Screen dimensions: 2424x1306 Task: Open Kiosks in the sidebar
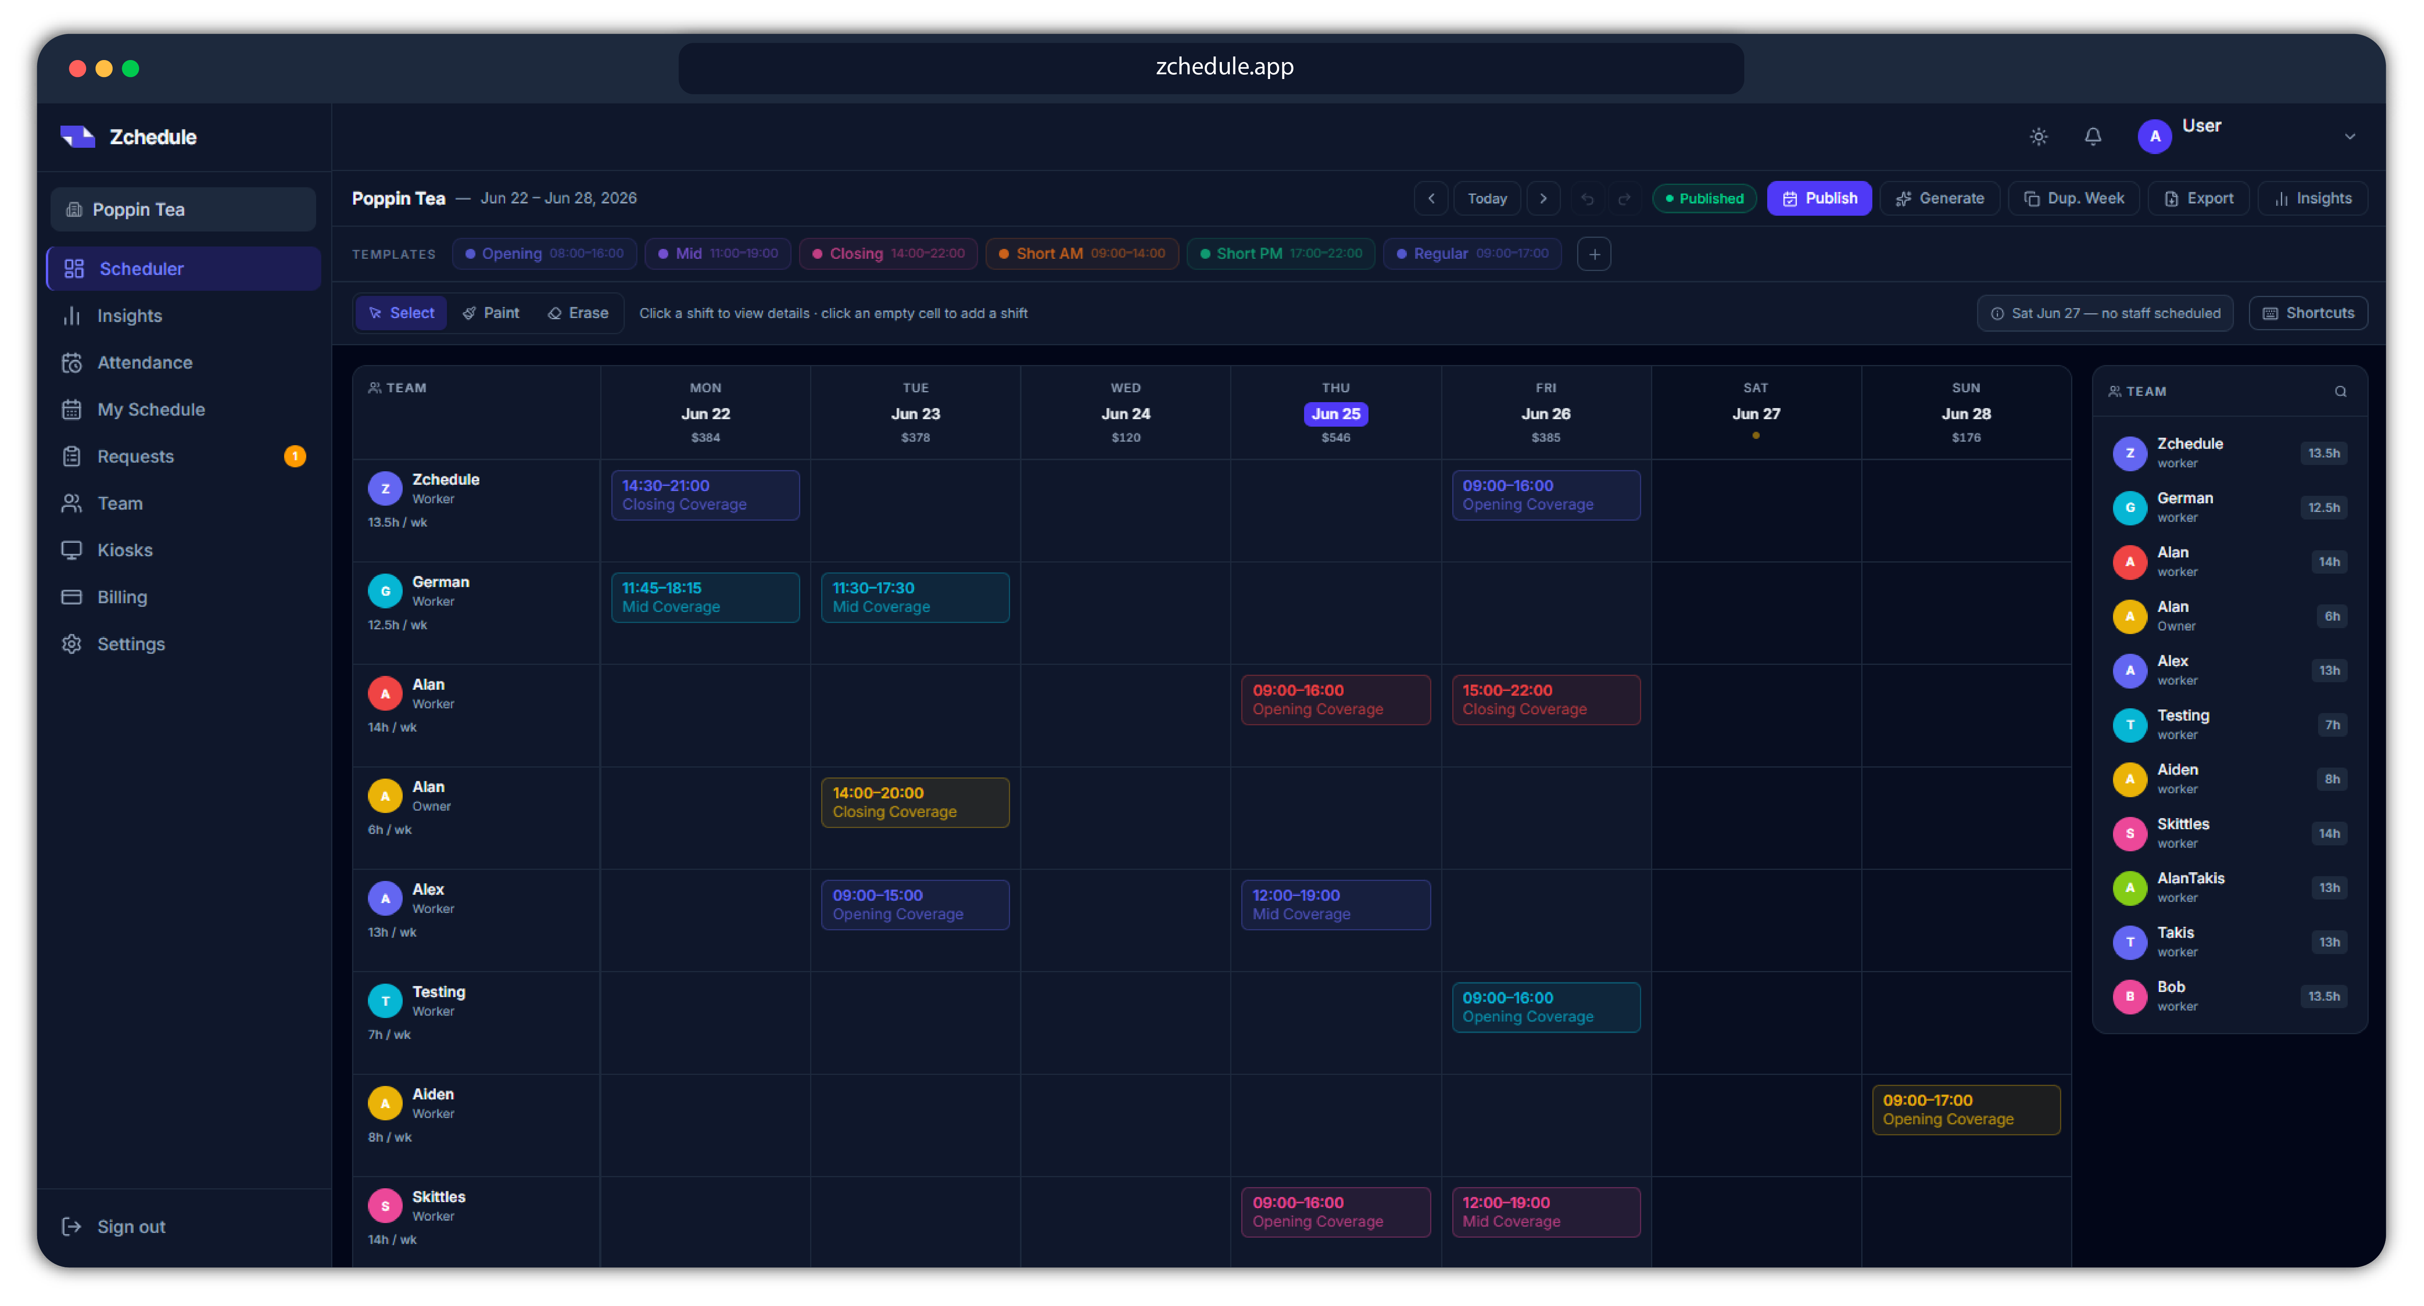[x=183, y=550]
